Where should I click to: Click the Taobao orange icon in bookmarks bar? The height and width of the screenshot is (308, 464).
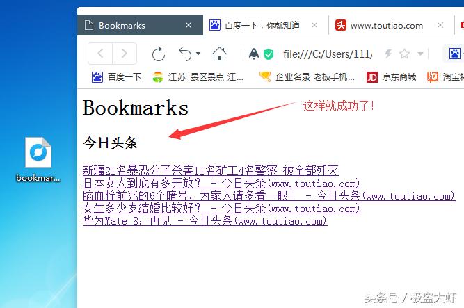click(x=432, y=77)
